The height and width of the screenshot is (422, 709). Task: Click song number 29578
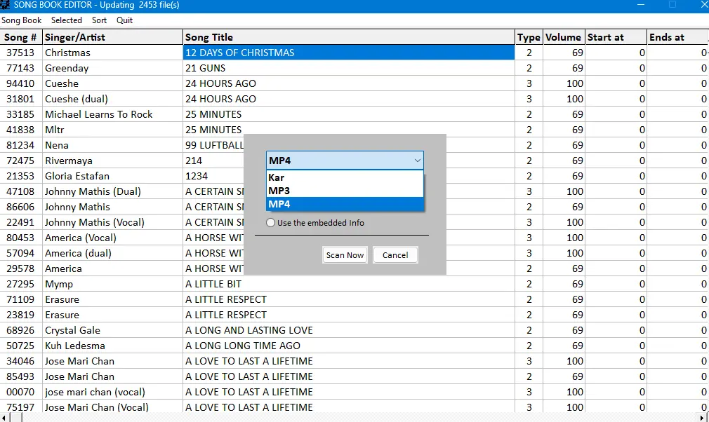pyautogui.click(x=21, y=268)
